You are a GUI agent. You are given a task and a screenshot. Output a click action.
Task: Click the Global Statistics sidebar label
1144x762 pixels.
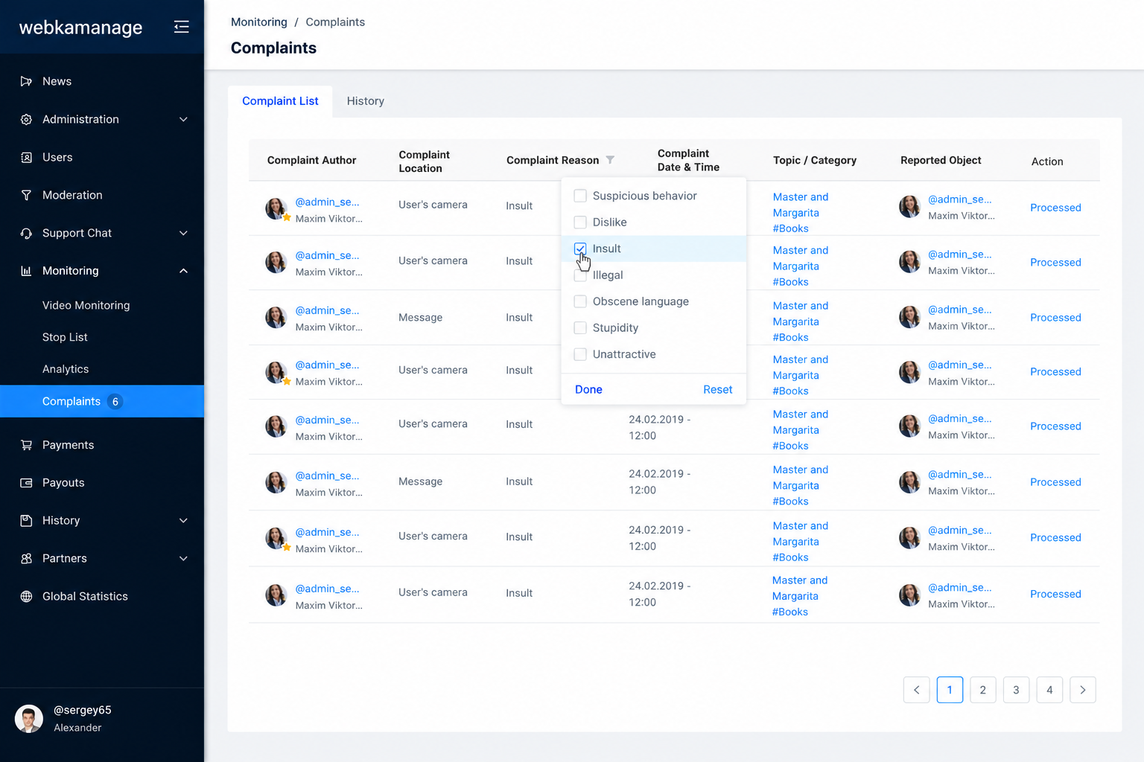pyautogui.click(x=85, y=597)
